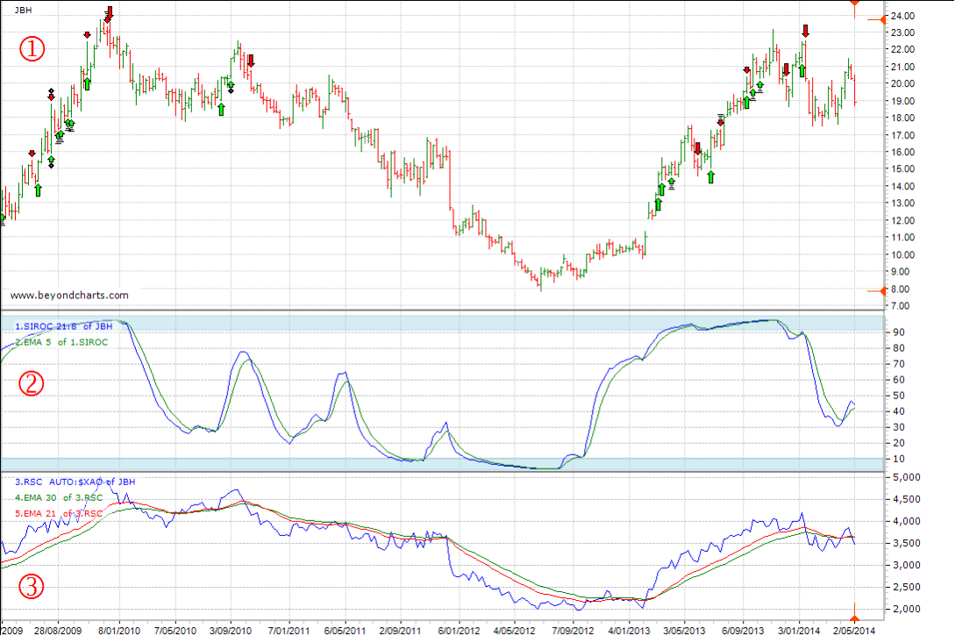Click the red sell arrow at the early-2010 price peak
This screenshot has width=955, height=636.
(x=110, y=13)
